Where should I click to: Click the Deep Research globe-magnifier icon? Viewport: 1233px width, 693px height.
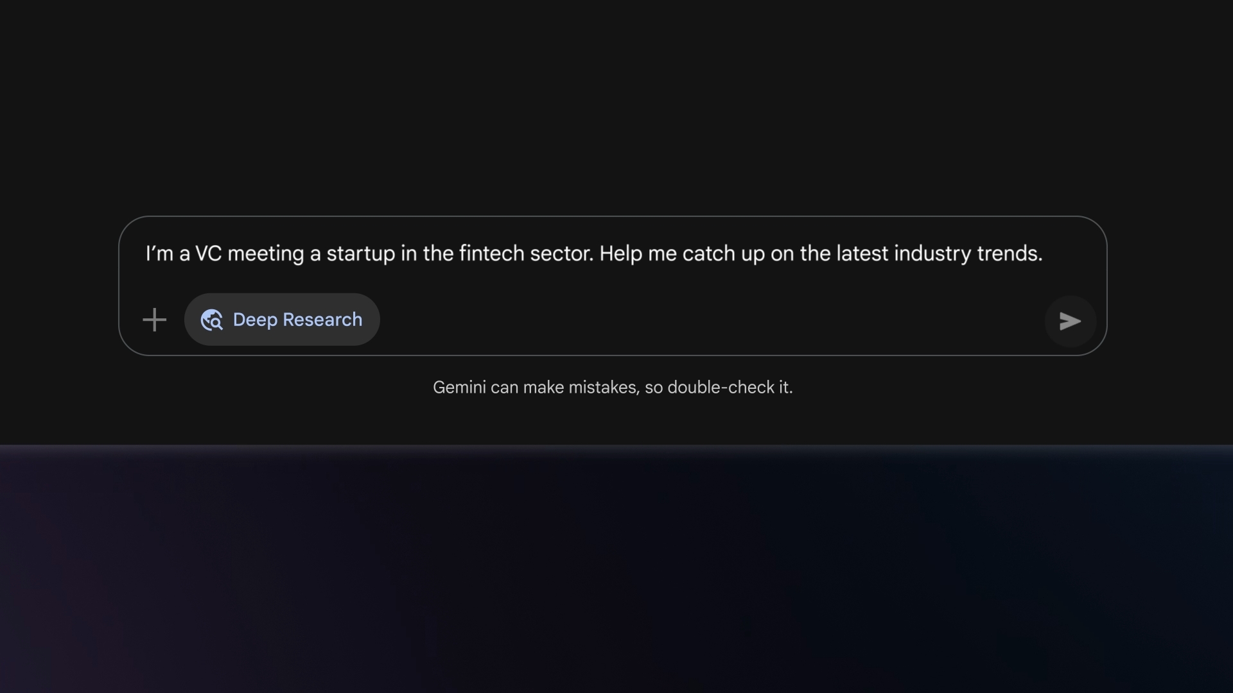pos(211,320)
